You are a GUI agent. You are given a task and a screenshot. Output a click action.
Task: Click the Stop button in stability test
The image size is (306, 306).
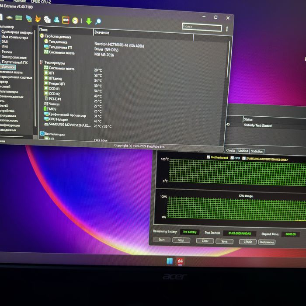(181, 240)
